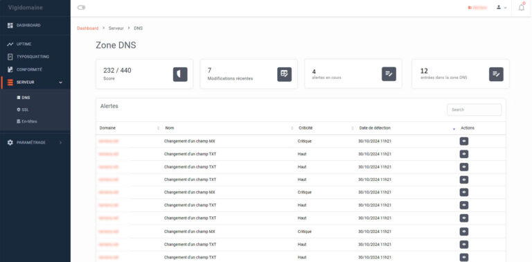Toggle the sidebar switch in top bar
The width and height of the screenshot is (532, 262).
coord(82,8)
